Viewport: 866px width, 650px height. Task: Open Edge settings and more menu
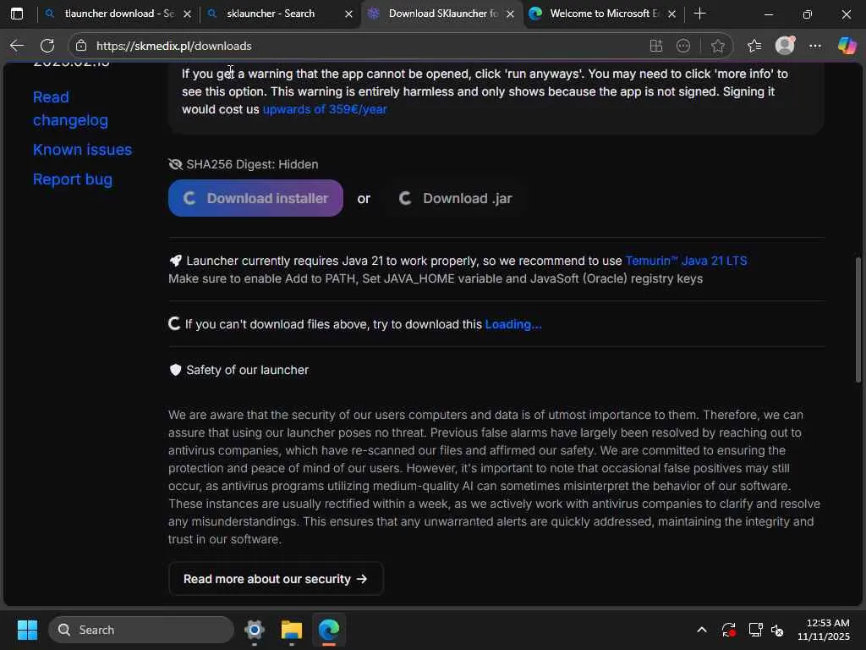pos(815,46)
